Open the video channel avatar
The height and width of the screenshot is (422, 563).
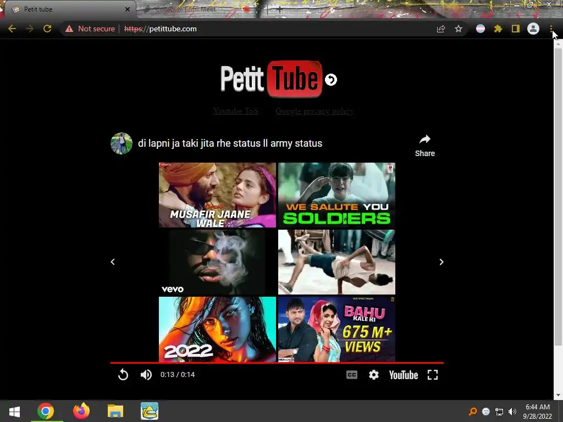[122, 143]
